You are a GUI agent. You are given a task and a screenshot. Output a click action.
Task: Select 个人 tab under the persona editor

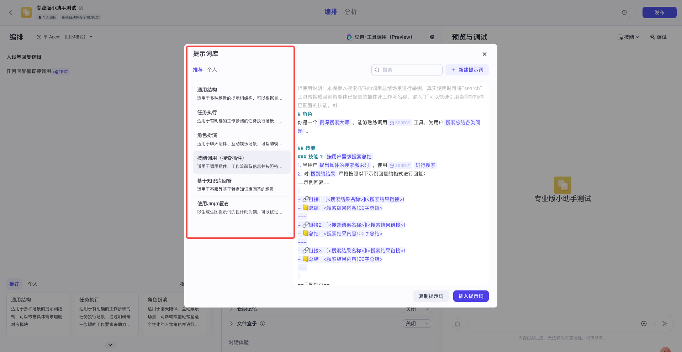coord(33,284)
